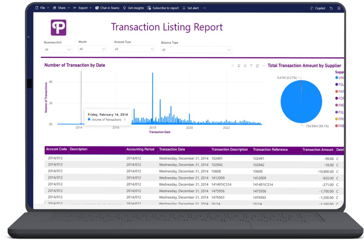The height and width of the screenshot is (244, 364).
Task: Pin the Number of Transaction visual
Action: coord(233,66)
